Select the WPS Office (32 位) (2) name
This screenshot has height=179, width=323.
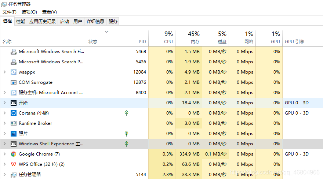pos(41,164)
